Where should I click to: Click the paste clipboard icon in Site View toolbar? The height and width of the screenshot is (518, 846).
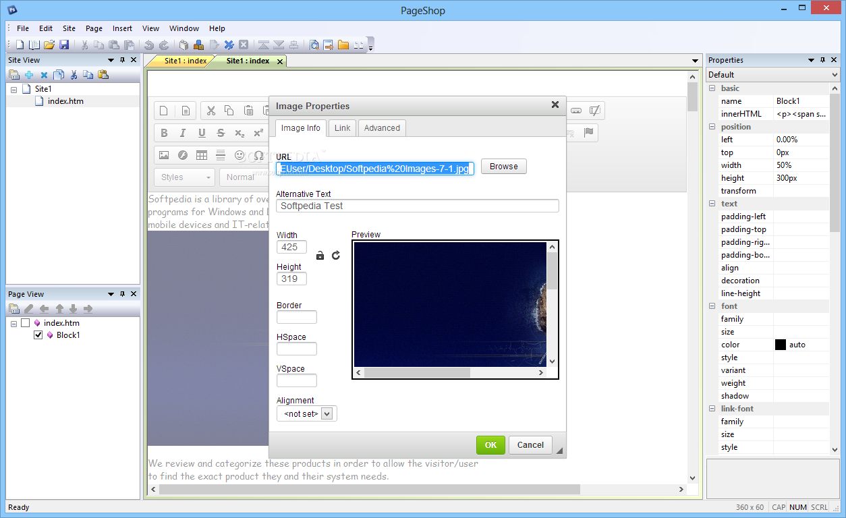click(x=103, y=75)
